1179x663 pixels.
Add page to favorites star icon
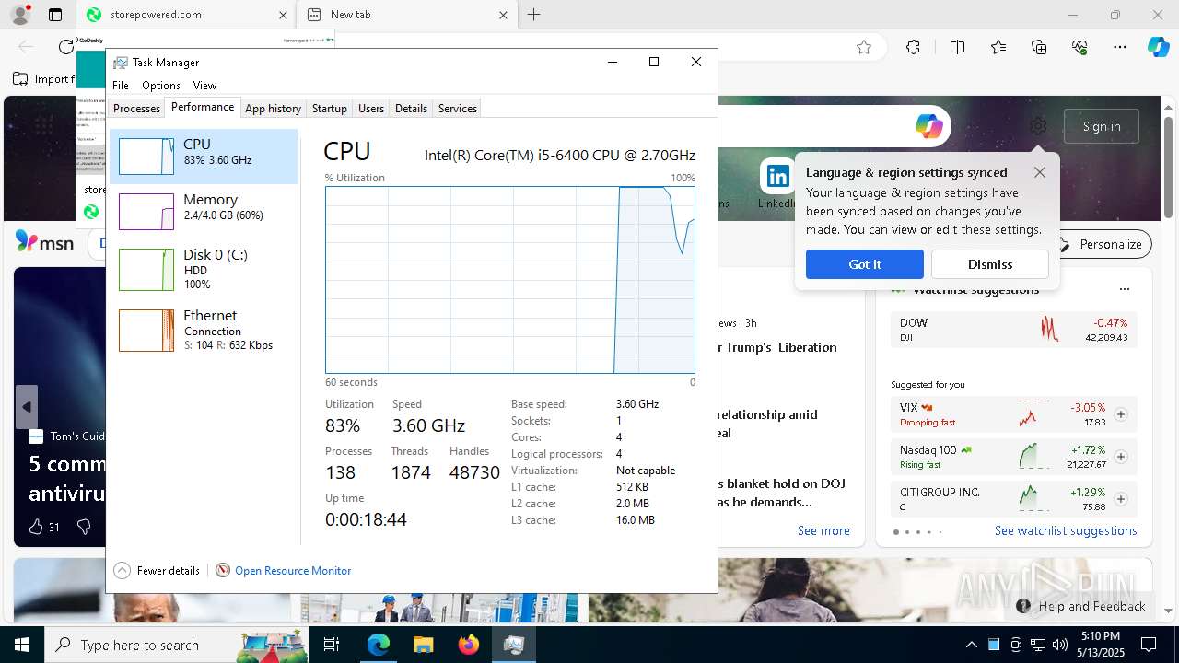pyautogui.click(x=864, y=47)
